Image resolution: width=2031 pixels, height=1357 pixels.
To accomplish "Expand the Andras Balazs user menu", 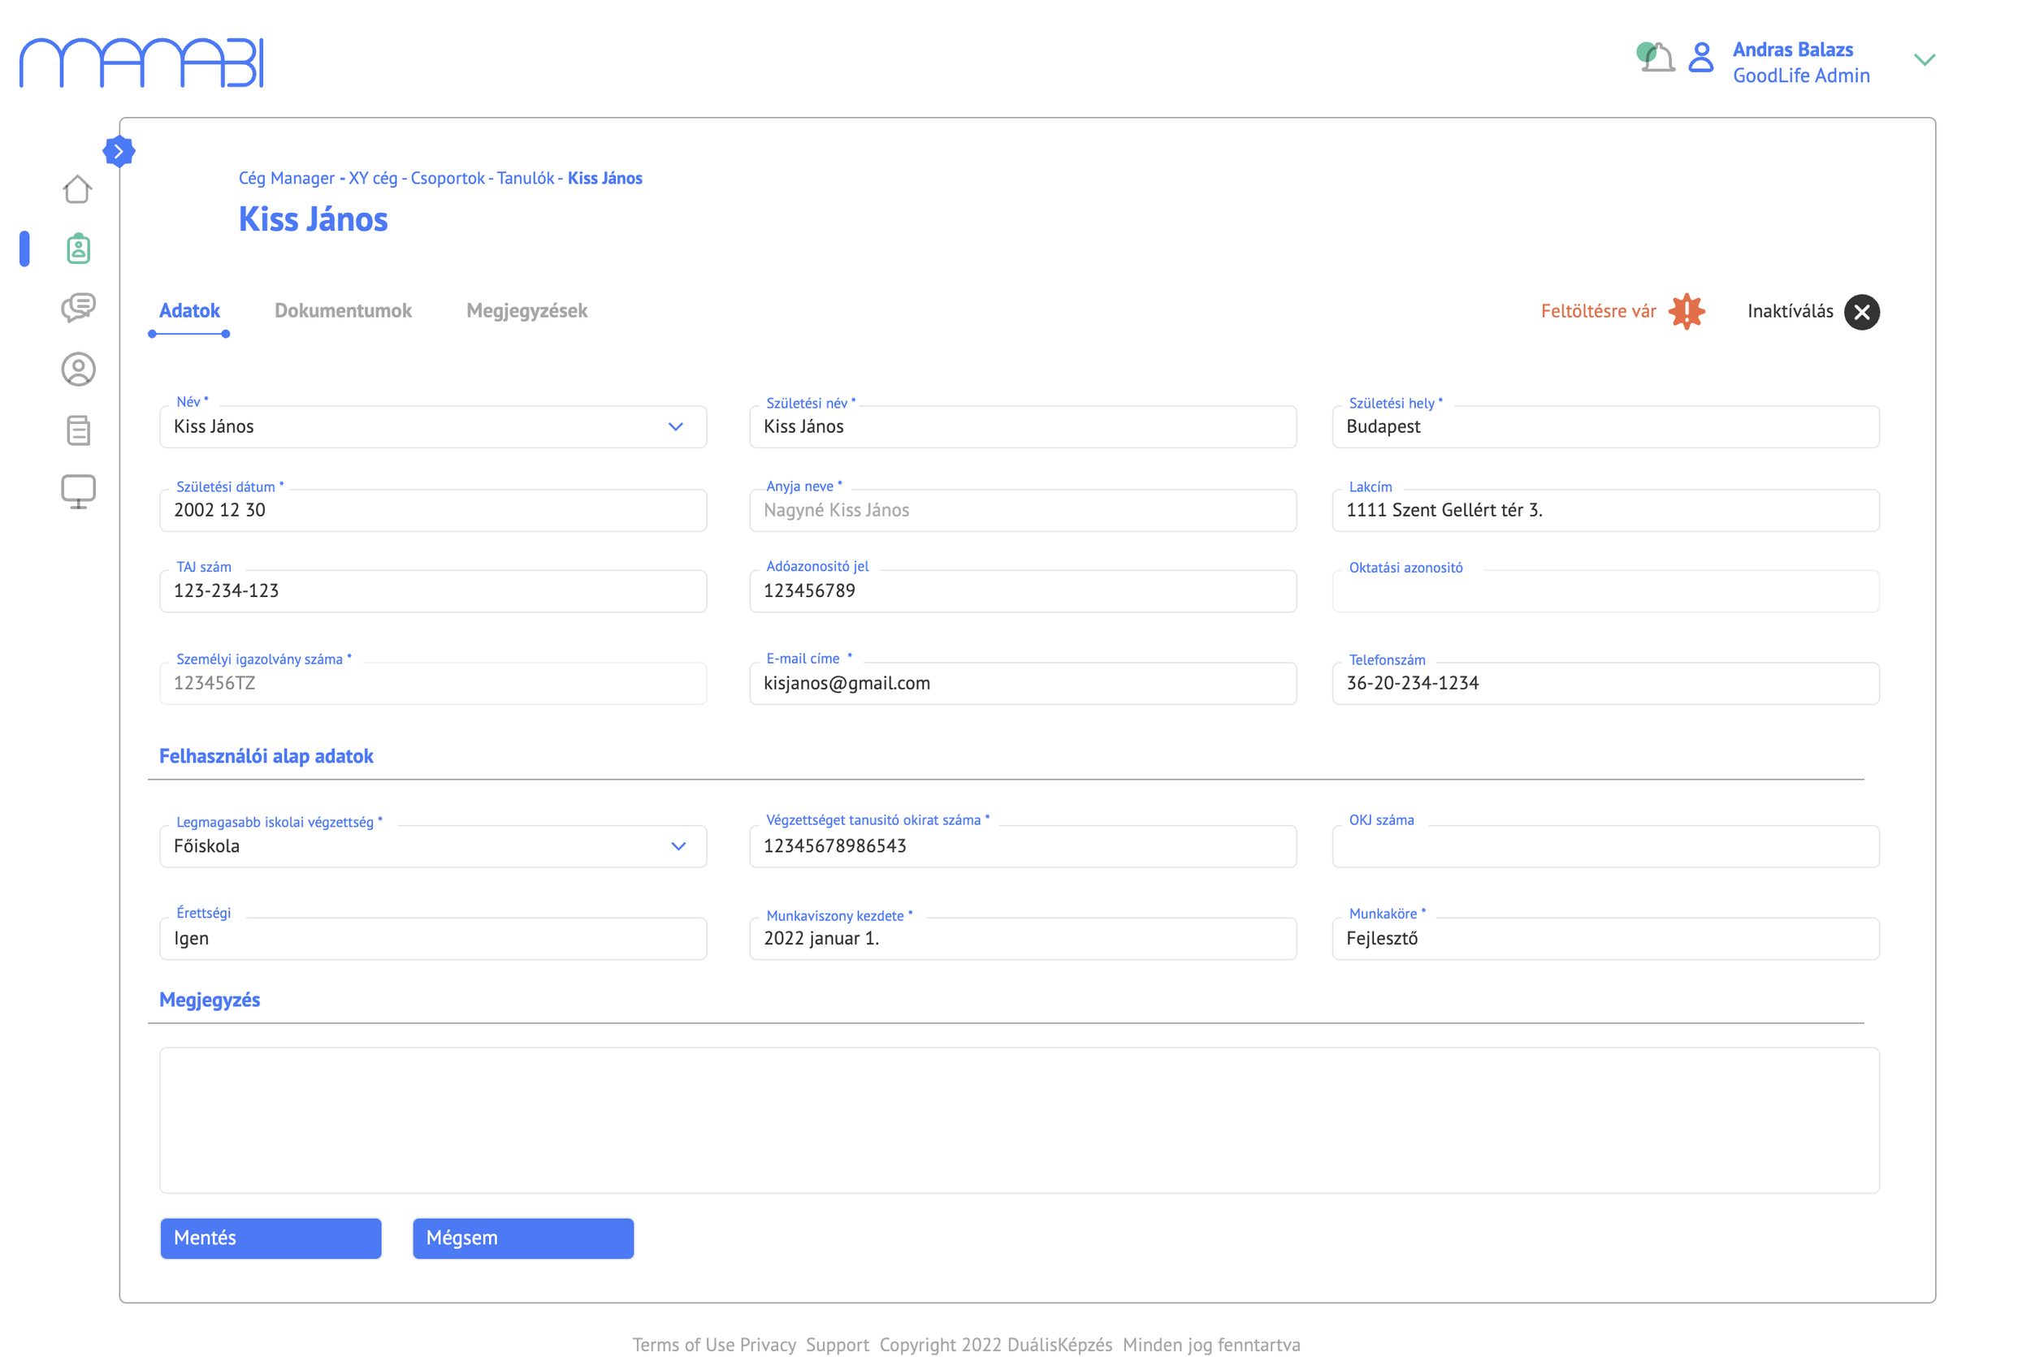I will click(1924, 60).
